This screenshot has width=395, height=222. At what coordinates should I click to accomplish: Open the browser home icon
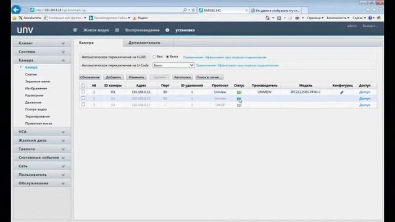368,10
